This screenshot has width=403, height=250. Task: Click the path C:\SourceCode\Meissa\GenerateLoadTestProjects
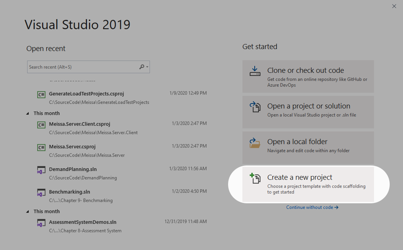point(99,102)
